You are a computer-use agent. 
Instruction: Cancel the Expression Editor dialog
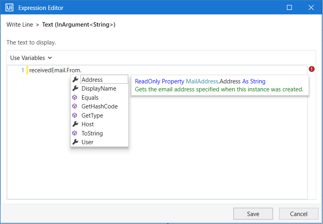coord(298,214)
